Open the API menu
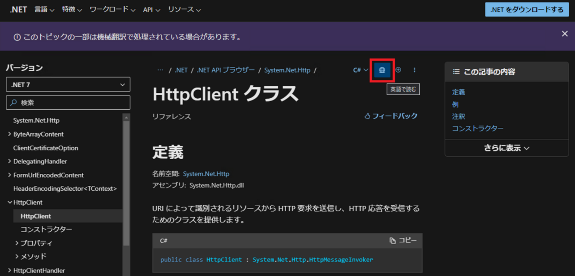 click(x=152, y=10)
